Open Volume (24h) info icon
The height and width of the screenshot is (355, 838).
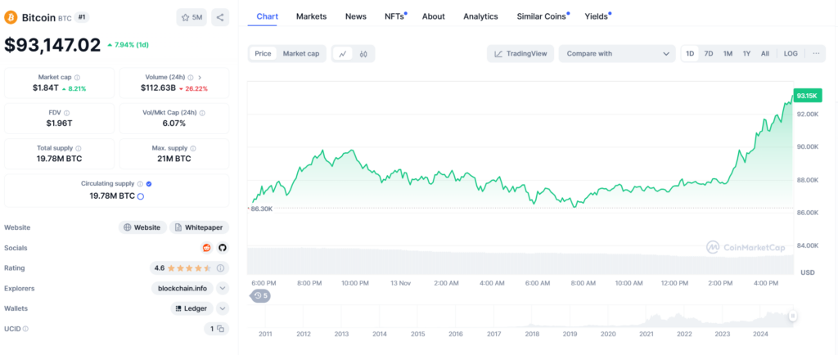coord(191,78)
